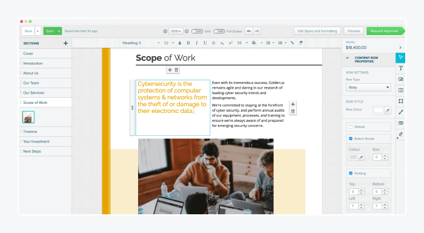Select the Text tool in the right sidebar
This screenshot has width=424, height=233.
400,68
